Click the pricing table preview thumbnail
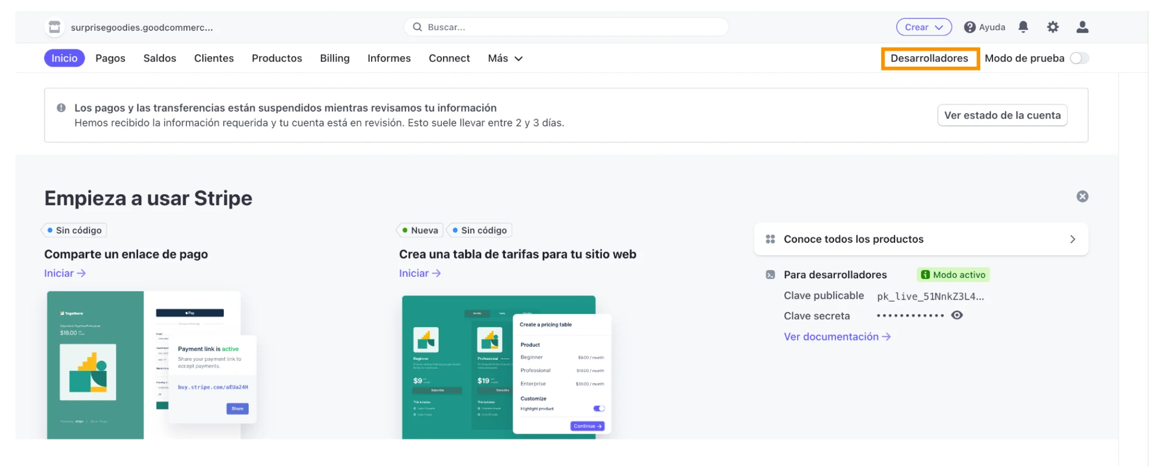 tap(506, 367)
